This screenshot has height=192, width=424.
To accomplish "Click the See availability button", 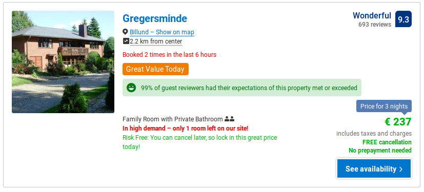I will (374, 169).
